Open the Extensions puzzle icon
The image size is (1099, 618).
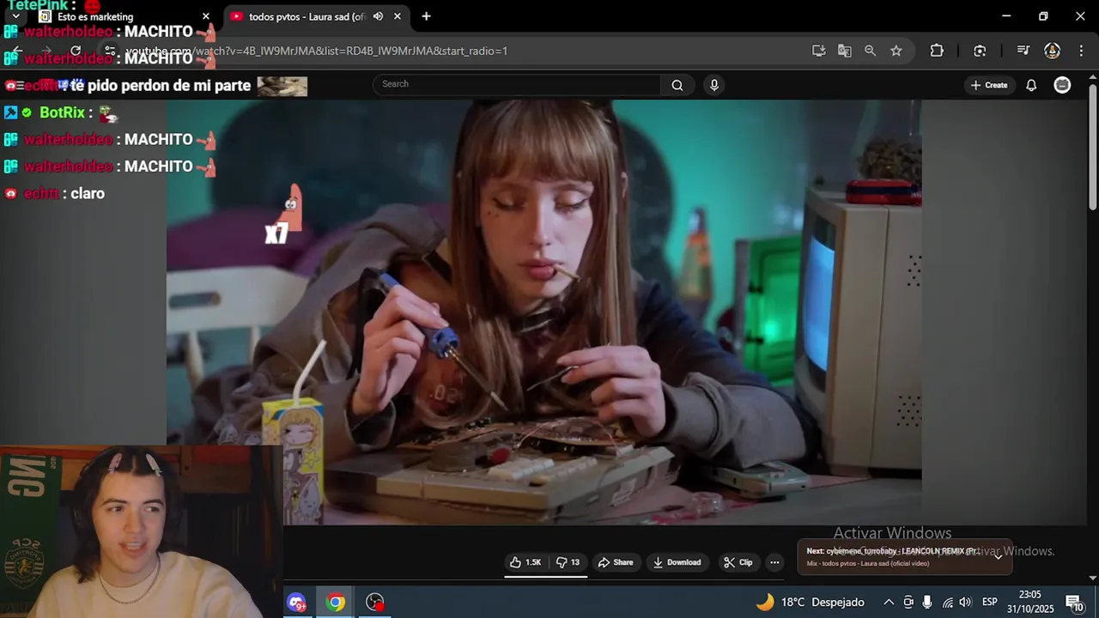click(937, 51)
